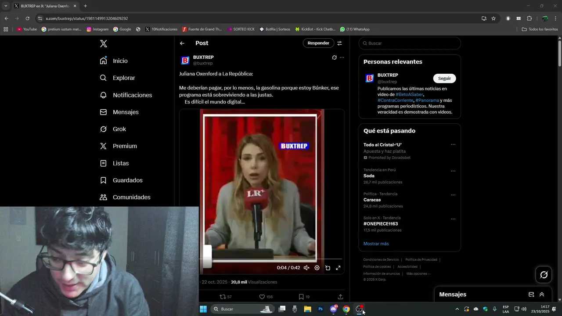Click the @buxtrep handle on the post
The image size is (562, 316).
tap(203, 63)
